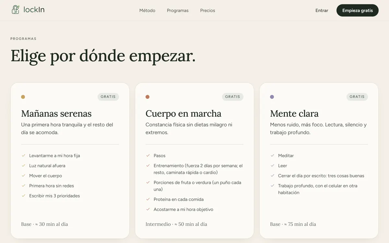Click the description Una primera hora tranquila
Screen dimensions: 389x243
67,129
